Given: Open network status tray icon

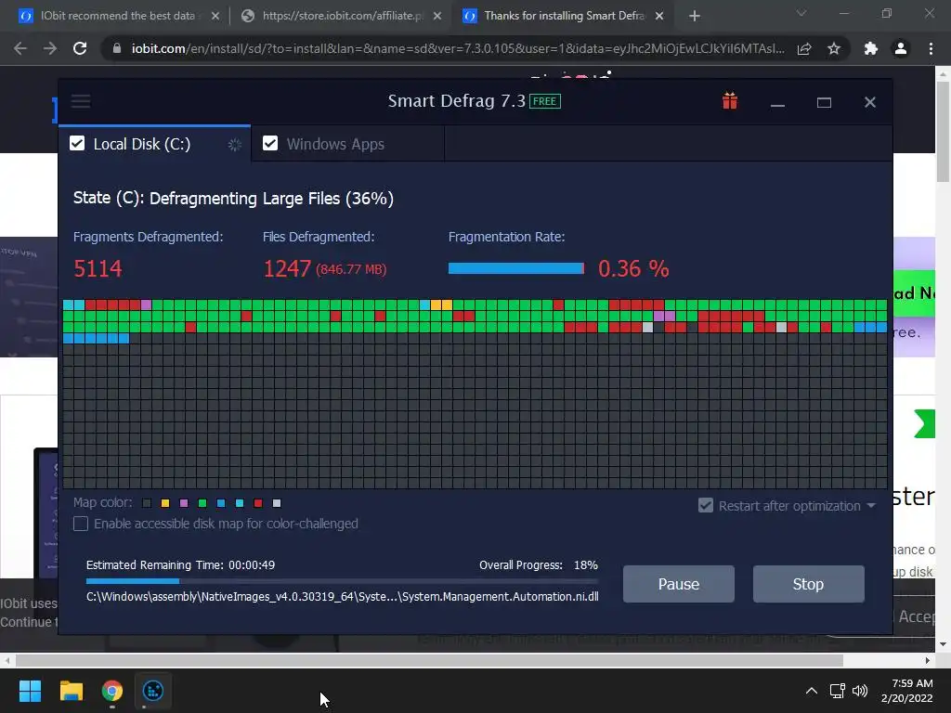Looking at the screenshot, I should coord(838,691).
